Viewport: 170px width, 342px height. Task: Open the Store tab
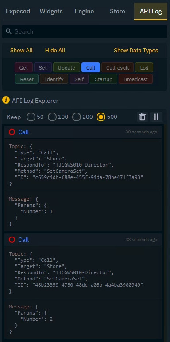[117, 12]
